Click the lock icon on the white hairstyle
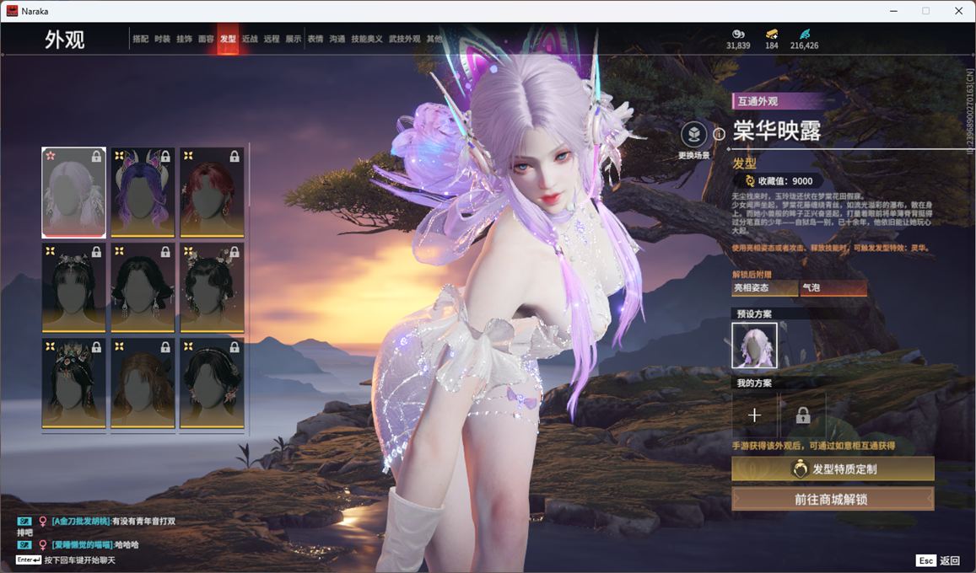The image size is (976, 573). click(x=96, y=157)
